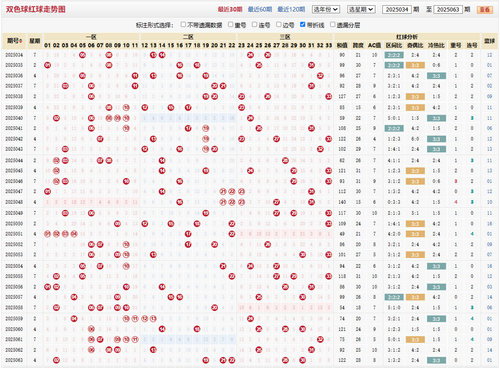
Task: Click blue ball value 01 in row 2025063
Action: 489,360
